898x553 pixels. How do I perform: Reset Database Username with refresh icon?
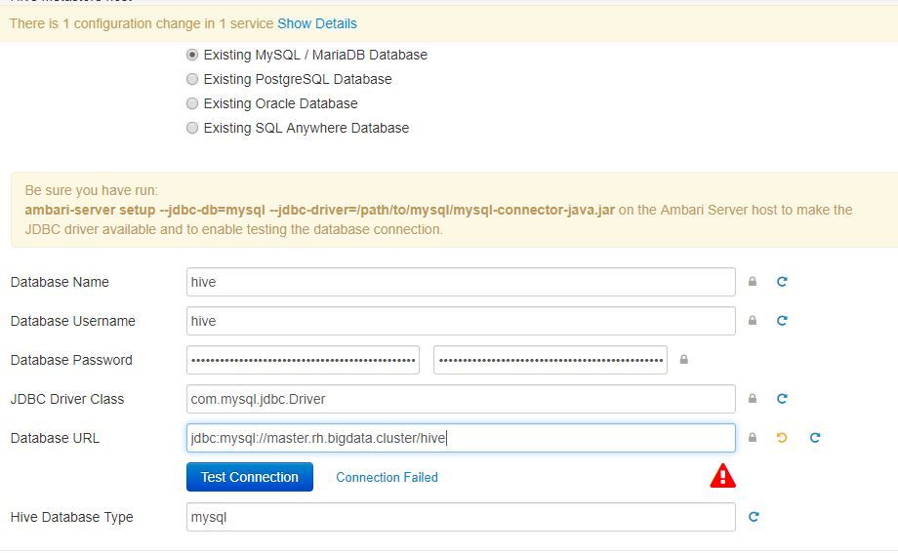coord(782,321)
